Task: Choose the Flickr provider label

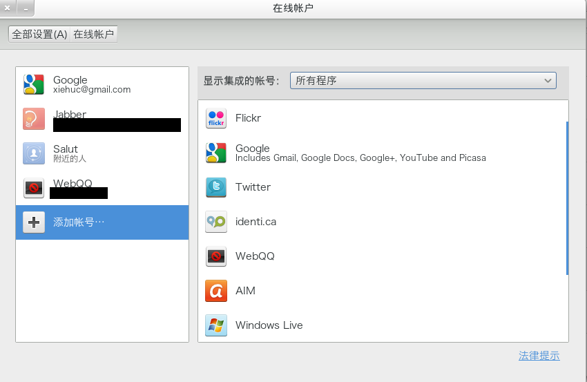Action: point(248,118)
